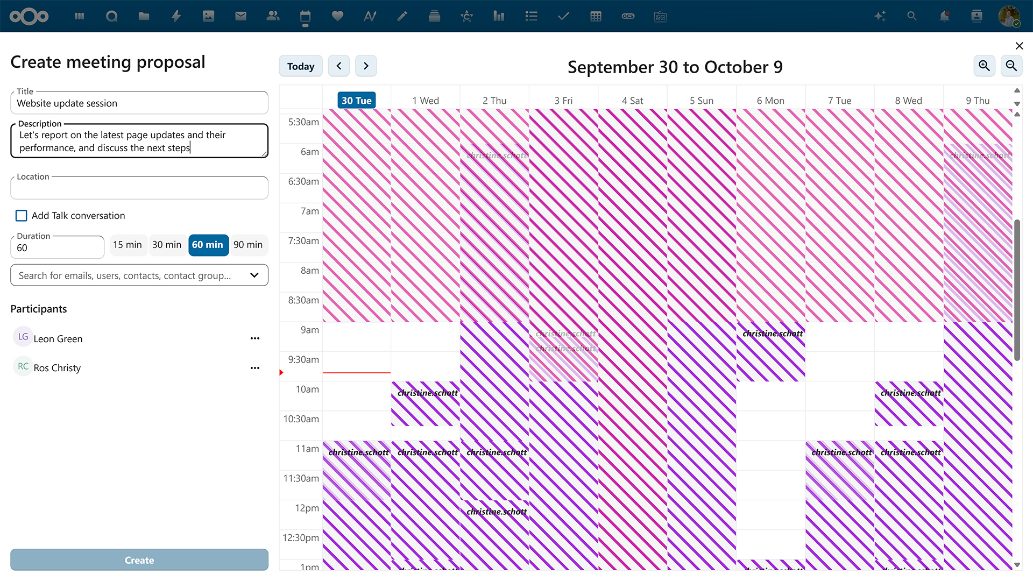Viewport: 1033px width, 581px height.
Task: Select the 90 min duration option
Action: pyautogui.click(x=249, y=245)
